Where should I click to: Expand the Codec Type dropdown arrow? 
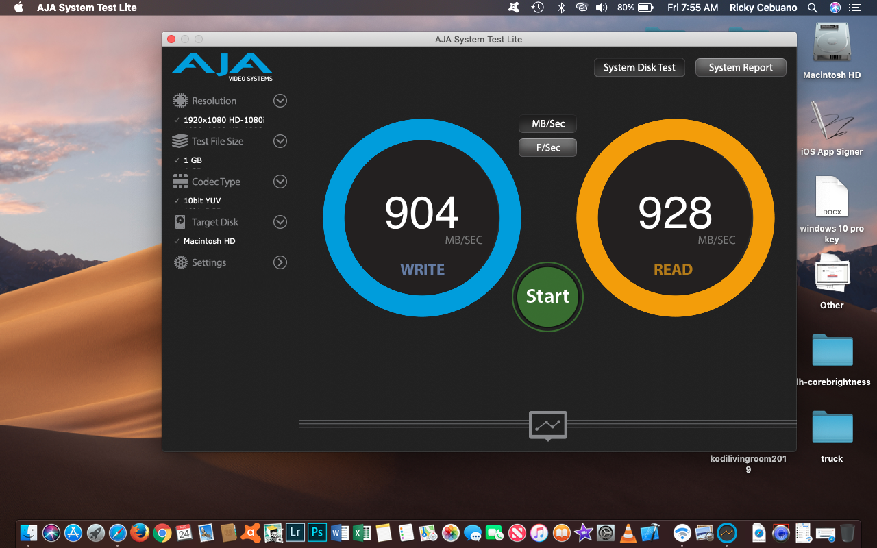pos(280,182)
